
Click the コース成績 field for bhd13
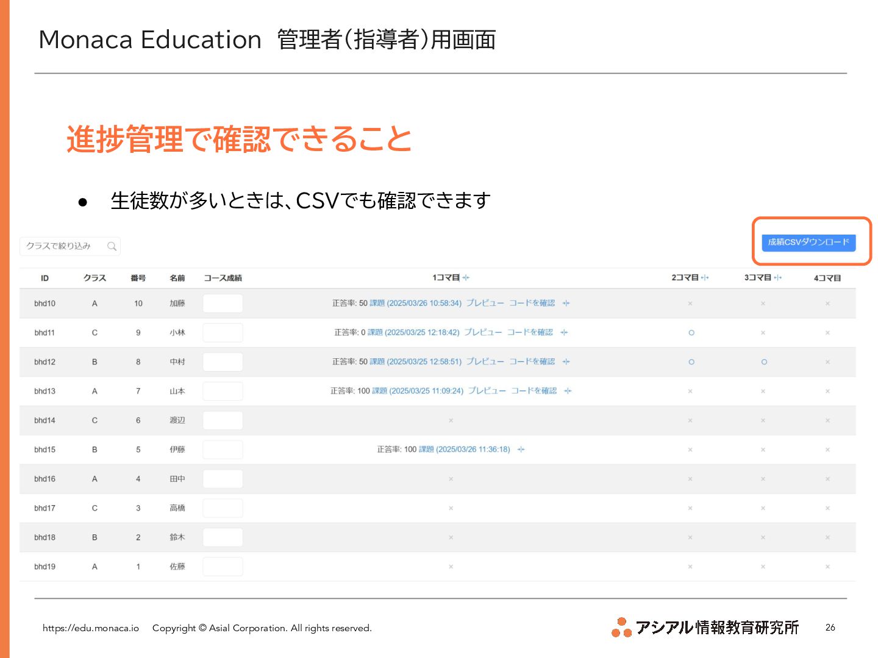point(223,391)
